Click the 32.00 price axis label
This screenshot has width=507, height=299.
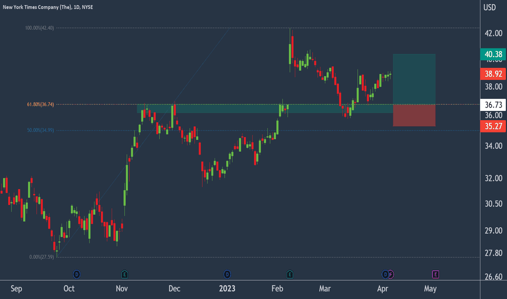[x=493, y=178]
